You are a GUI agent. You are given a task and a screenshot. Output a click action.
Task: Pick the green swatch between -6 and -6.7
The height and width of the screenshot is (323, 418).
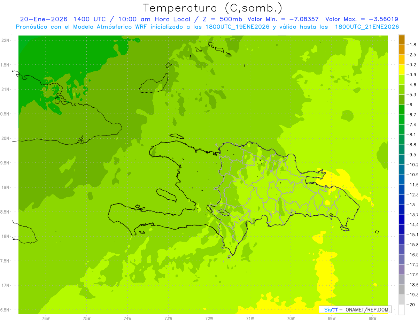click(402, 110)
